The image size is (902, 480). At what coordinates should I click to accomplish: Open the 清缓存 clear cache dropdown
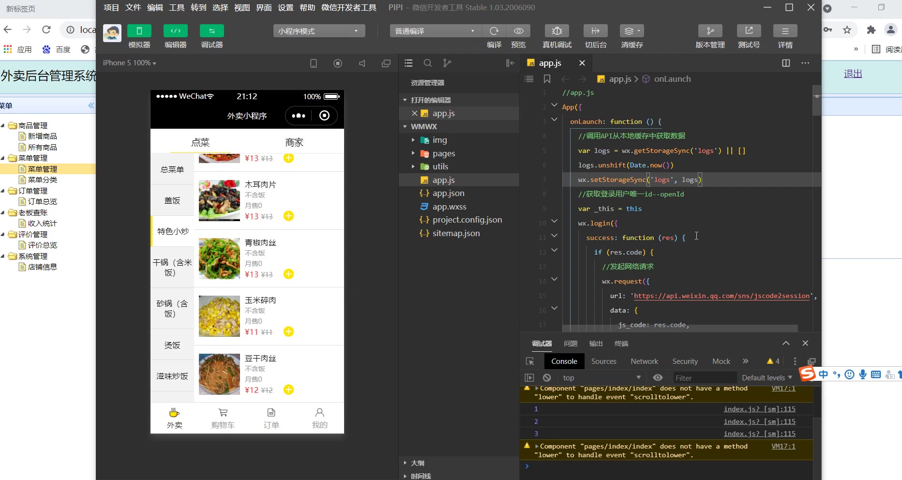(x=632, y=31)
